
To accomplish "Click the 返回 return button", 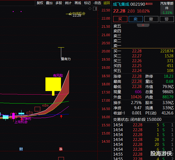I will tap(106, 3).
